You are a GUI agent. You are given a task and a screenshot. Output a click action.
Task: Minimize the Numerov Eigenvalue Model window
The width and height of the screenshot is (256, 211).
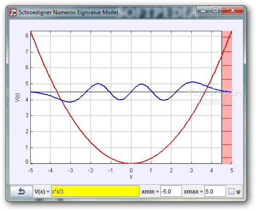203,11
